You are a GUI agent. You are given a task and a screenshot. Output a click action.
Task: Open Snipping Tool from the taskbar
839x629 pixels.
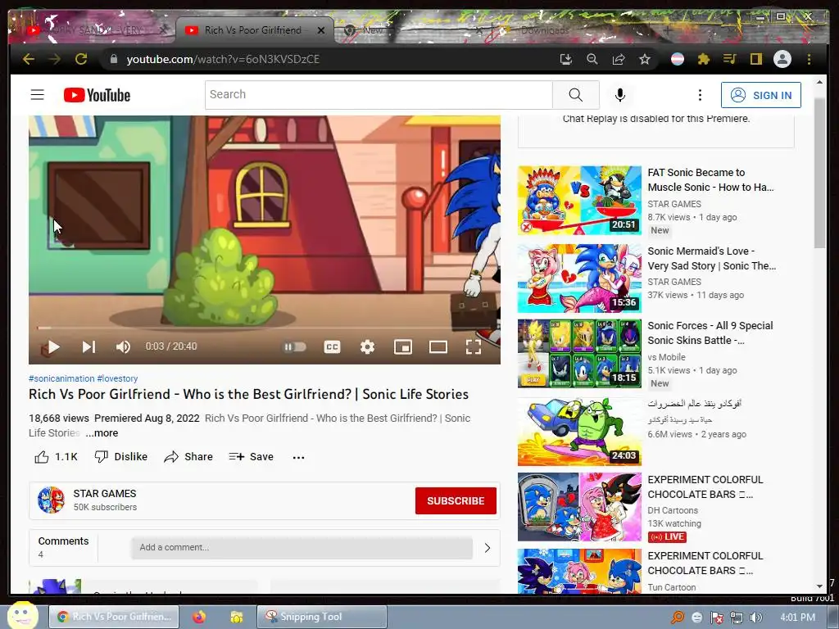[x=321, y=617]
